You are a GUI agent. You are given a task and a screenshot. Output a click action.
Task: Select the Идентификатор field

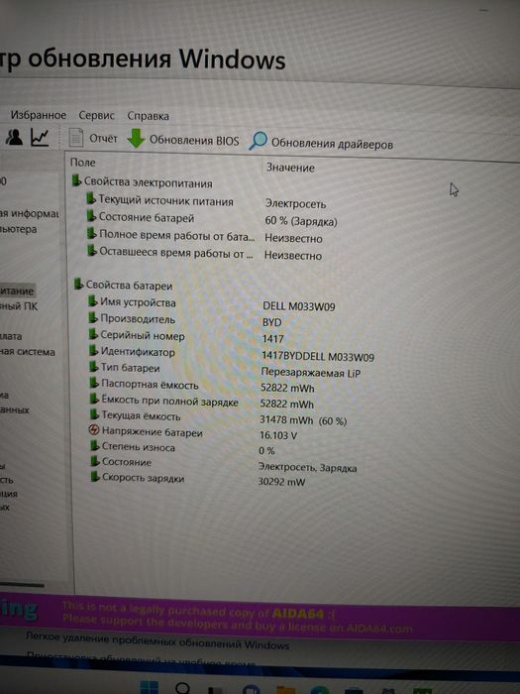138,352
